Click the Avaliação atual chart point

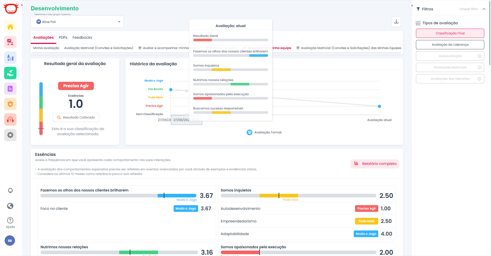click(x=379, y=106)
